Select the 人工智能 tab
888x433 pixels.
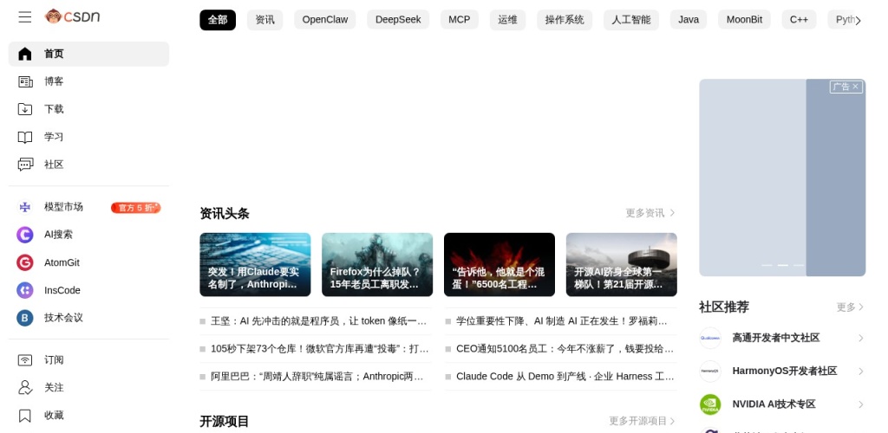coord(631,20)
